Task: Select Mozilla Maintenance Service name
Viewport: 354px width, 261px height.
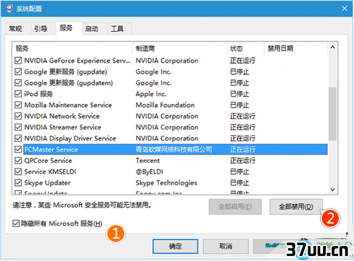Action: (x=68, y=105)
